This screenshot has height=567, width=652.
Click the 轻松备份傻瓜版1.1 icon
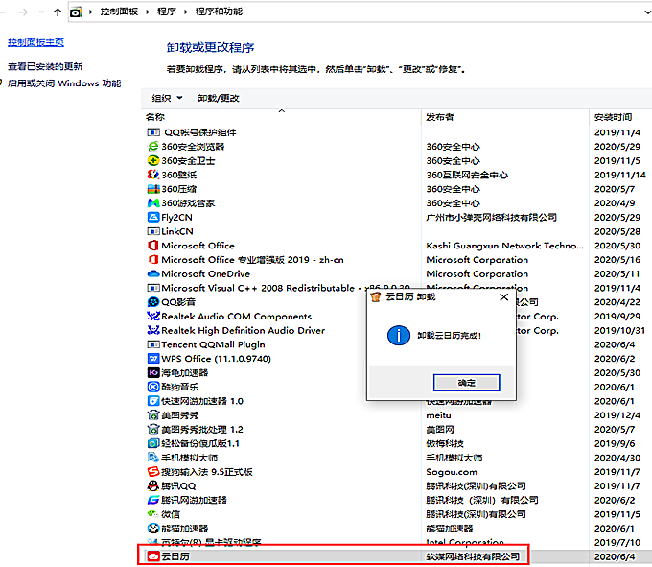153,443
